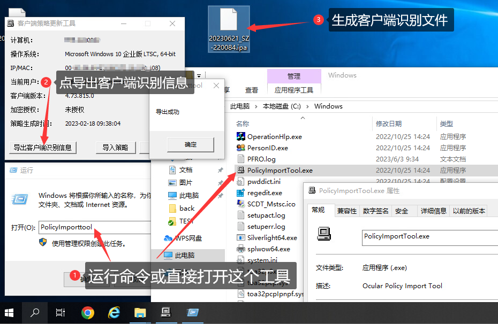Image resolution: width=498 pixels, height=324 pixels.
Task: Select the pinned 此电脑 quick access item
Action: (x=189, y=196)
